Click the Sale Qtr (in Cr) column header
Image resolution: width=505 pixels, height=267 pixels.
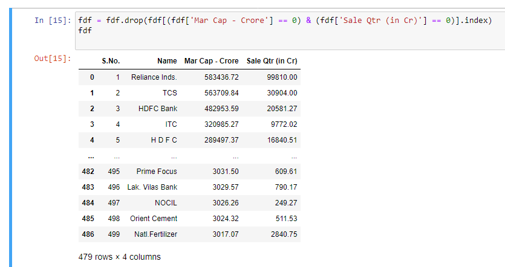[x=272, y=61]
